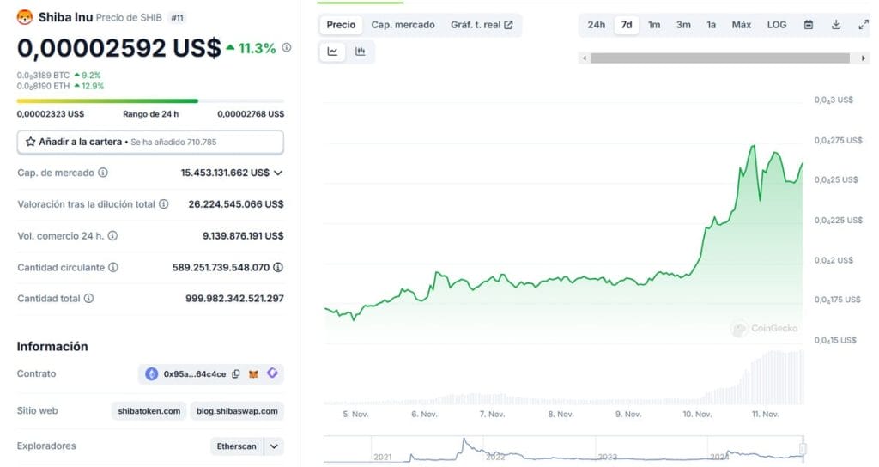Image resolution: width=879 pixels, height=467 pixels.
Task: Open info icon after circulating supply value
Action: pyautogui.click(x=278, y=268)
